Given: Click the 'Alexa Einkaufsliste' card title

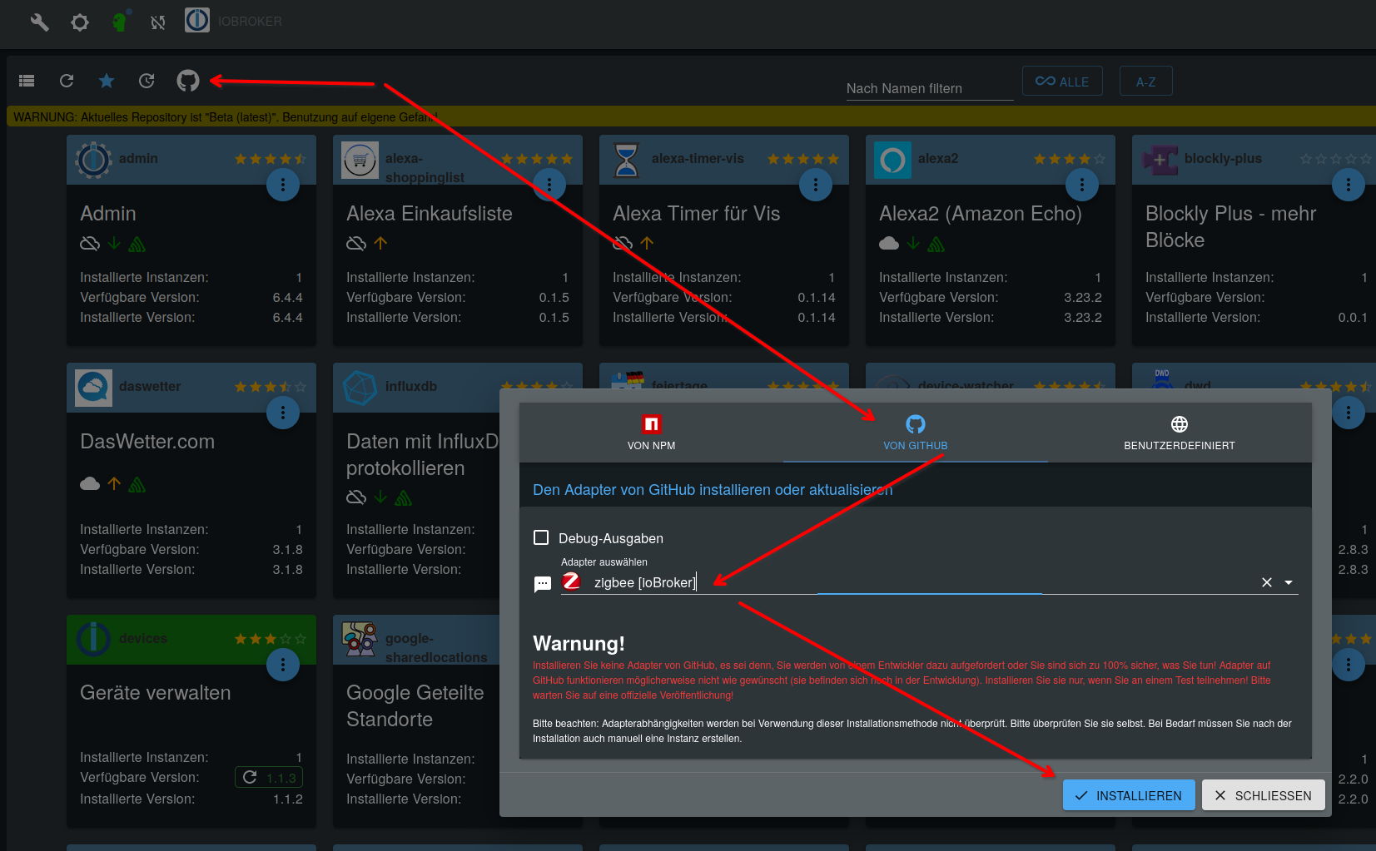Looking at the screenshot, I should tap(430, 214).
